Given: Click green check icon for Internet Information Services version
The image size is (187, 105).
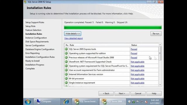Looking at the screenshot, I should 66,74.
